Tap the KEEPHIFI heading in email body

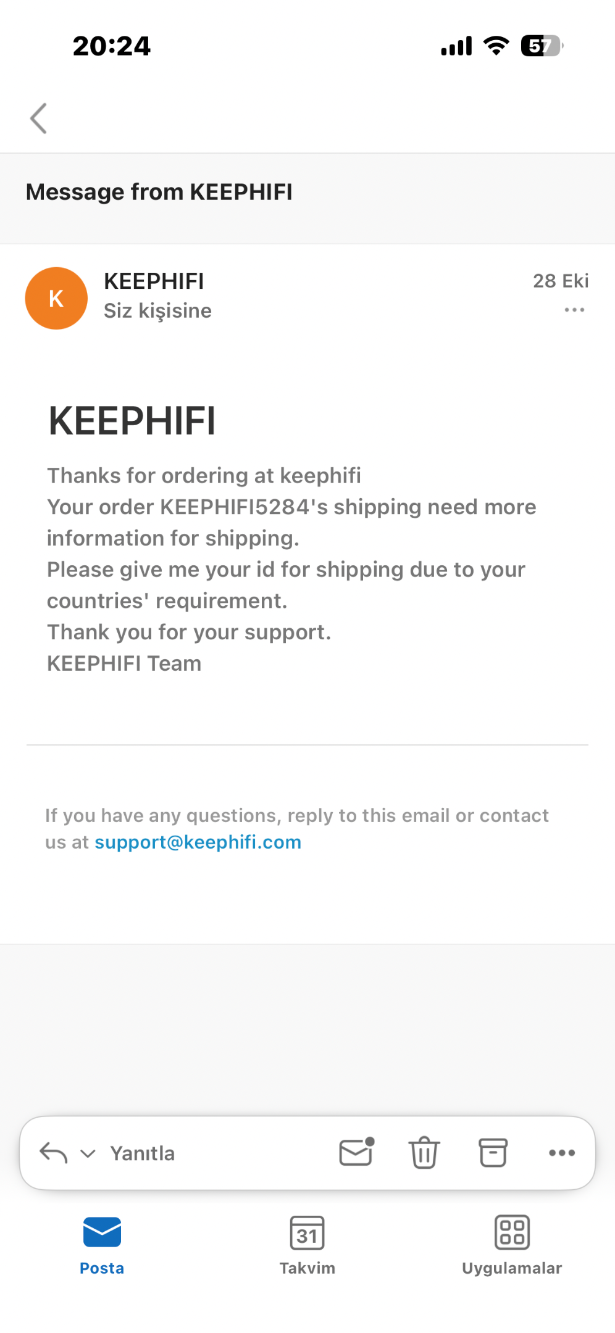tap(132, 421)
